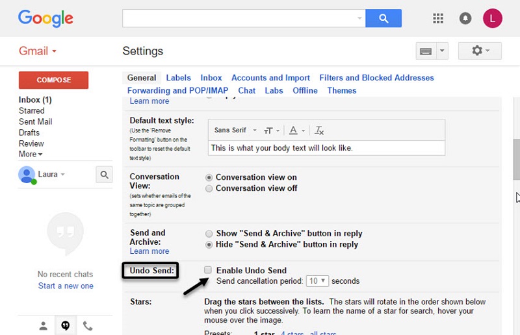Click the "Stars:" setting label

point(140,302)
